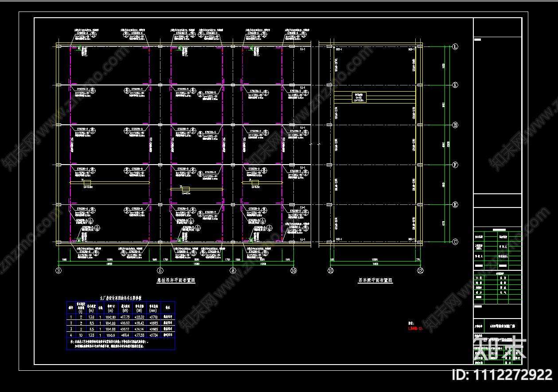Screen dimensions: 558x392
Task: Select axis bubble 5 below the plan
Action: 160,270
